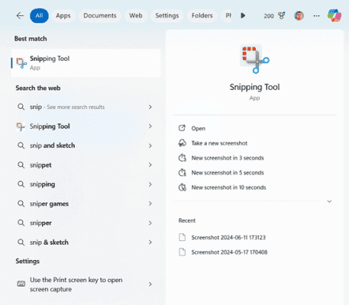Select the 'snip - See more search results' suggestion

click(86, 107)
